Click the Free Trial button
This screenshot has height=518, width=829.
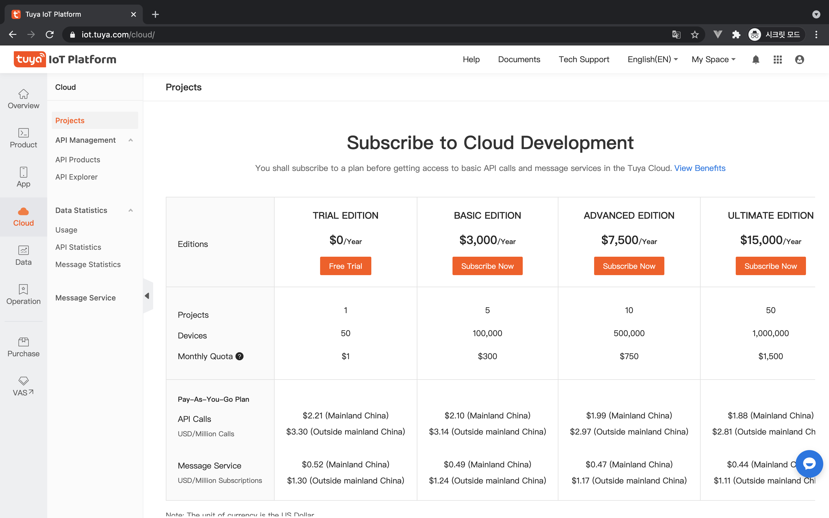[345, 266]
